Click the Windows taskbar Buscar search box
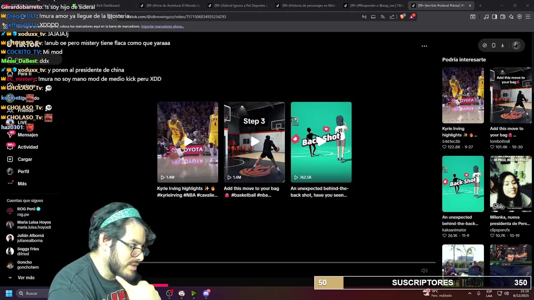Screen dimensions: 534x300 pos(33,293)
